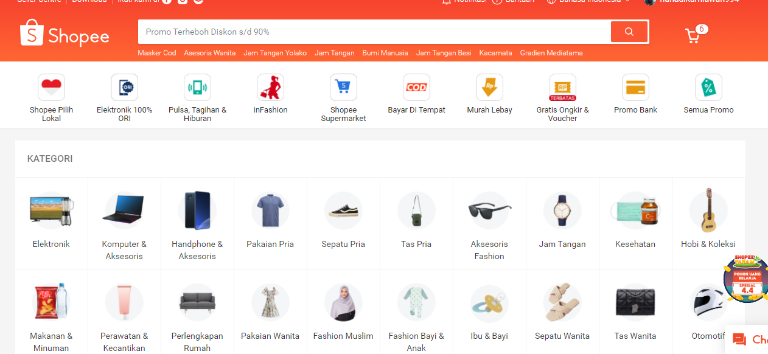
Task: Open Shopee Pilih Lokal
Action: pyautogui.click(x=52, y=98)
